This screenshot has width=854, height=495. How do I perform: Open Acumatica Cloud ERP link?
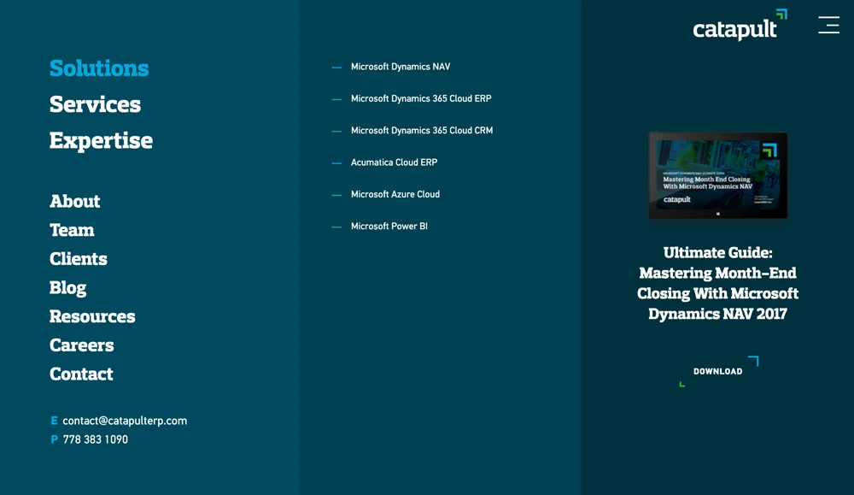394,162
